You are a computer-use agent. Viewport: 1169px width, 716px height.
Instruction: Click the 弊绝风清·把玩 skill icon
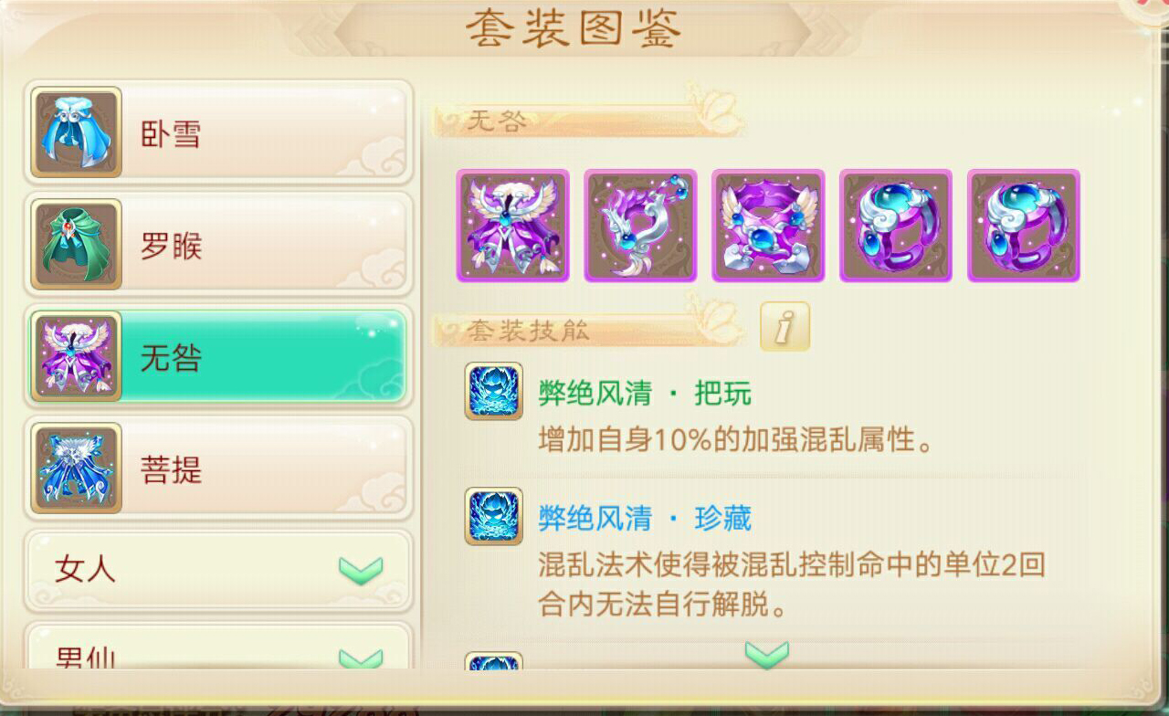494,391
